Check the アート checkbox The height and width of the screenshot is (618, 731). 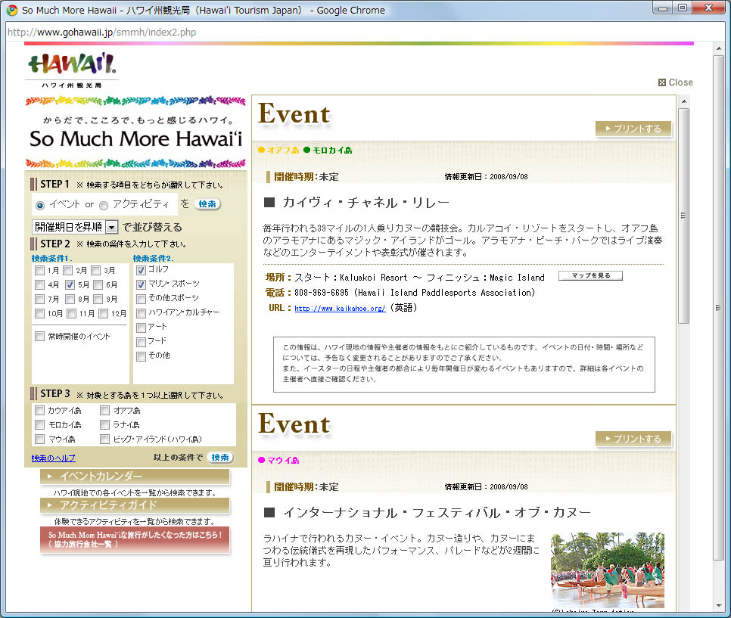coord(142,328)
